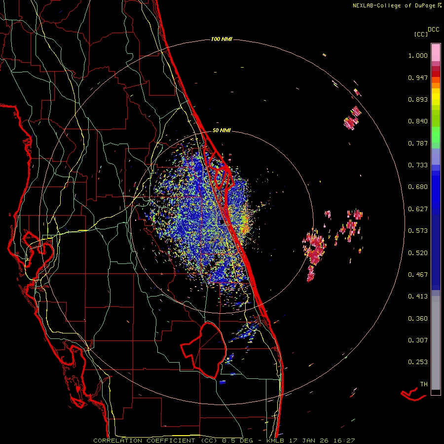Click the black radar site dot at the rings' center
Screen dimensions: 444x444
[x=222, y=222]
